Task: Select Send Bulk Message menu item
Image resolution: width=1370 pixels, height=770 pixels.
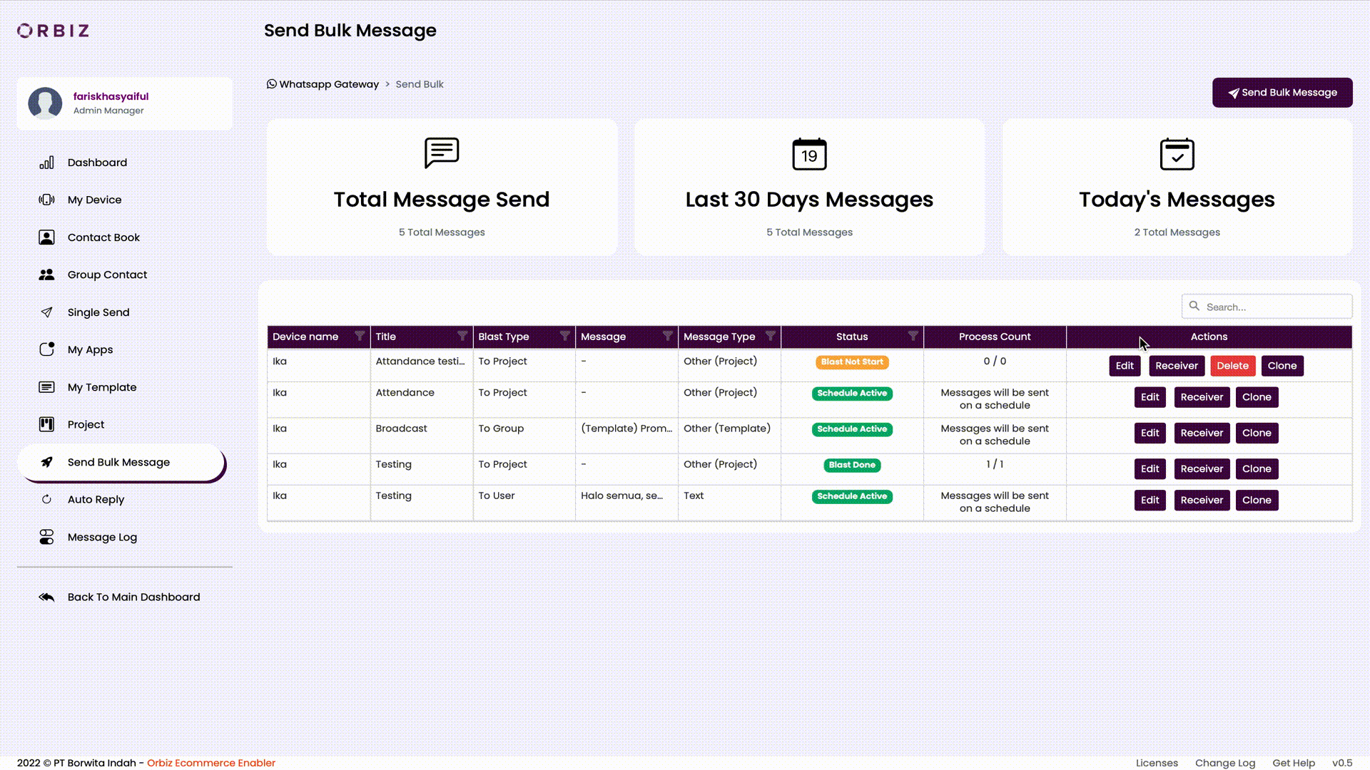Action: (118, 461)
